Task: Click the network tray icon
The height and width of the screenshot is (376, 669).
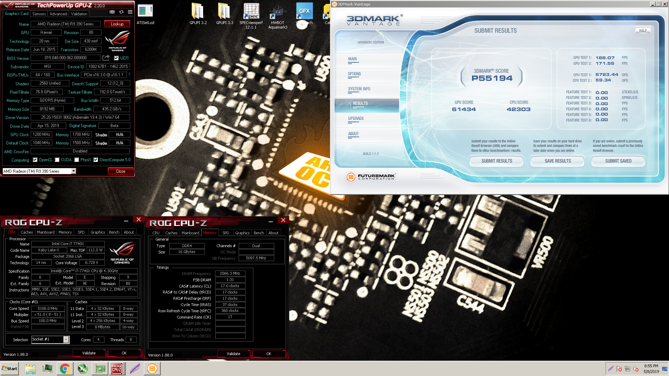Action: point(628,369)
